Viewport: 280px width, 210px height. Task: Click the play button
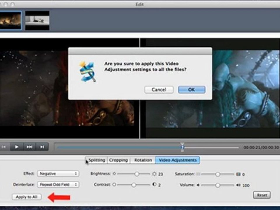(17, 147)
